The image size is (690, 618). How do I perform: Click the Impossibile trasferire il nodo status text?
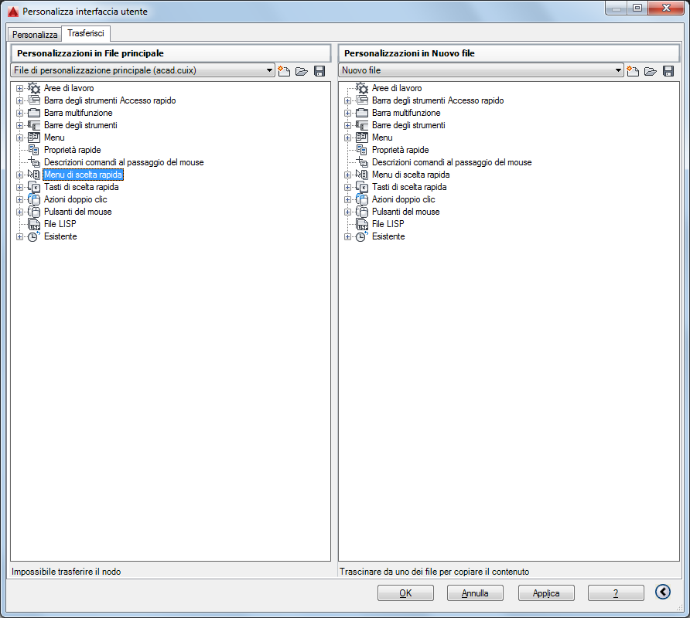click(66, 572)
